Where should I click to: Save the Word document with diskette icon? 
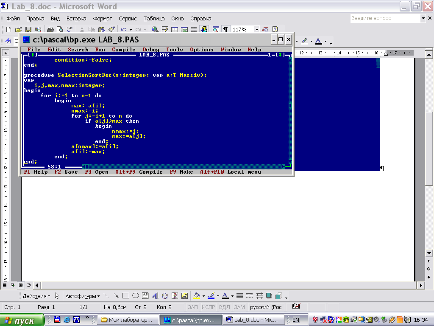pyautogui.click(x=28, y=29)
